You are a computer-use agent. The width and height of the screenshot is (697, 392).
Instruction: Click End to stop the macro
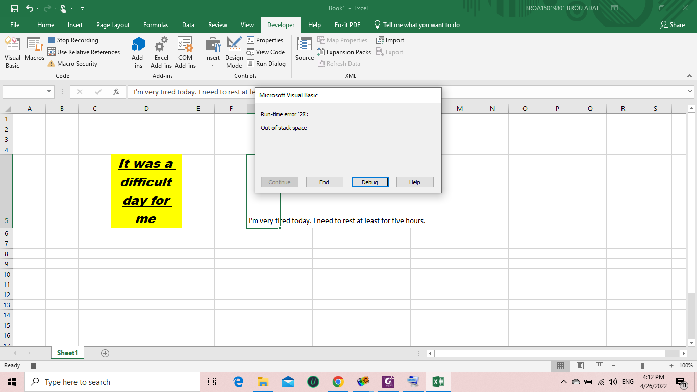[324, 182]
